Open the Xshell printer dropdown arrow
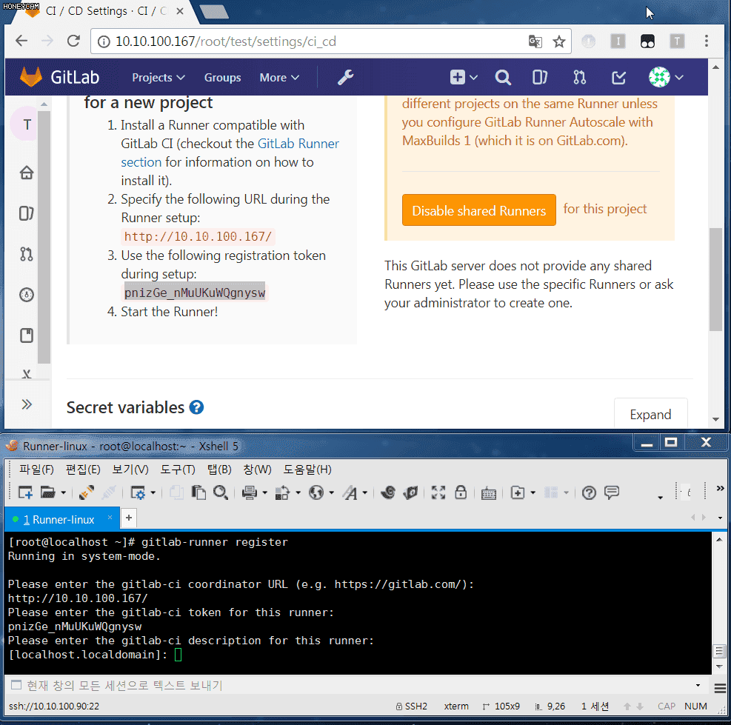The width and height of the screenshot is (731, 725). [x=265, y=492]
